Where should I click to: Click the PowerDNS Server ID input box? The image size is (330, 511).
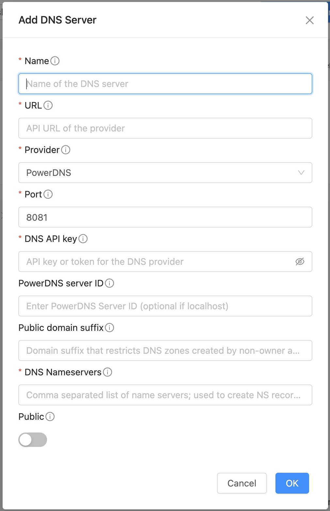pos(165,306)
